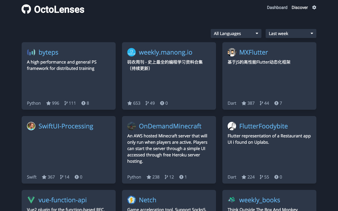Click the Dart label on MXFlutter card
338x211 pixels.
[232, 103]
